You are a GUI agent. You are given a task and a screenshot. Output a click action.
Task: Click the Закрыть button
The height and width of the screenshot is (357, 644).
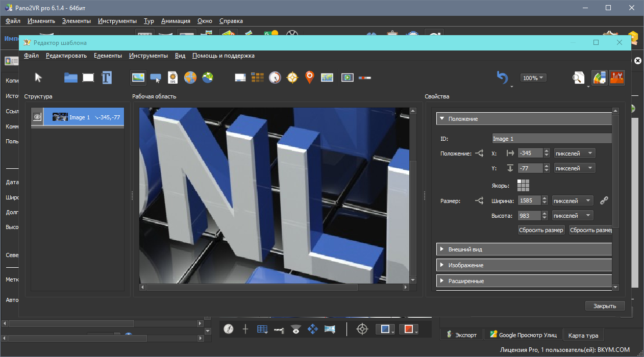tap(605, 306)
